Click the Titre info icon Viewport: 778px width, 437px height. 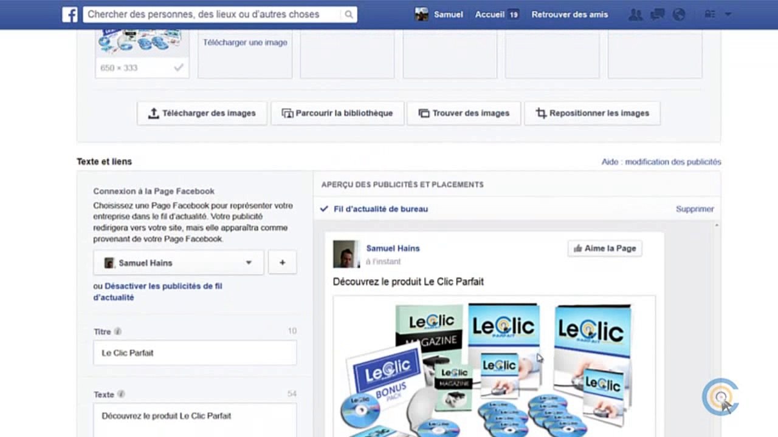(x=118, y=332)
